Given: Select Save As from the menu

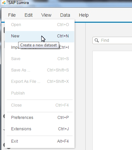Looking at the screenshot, I should (40, 70).
